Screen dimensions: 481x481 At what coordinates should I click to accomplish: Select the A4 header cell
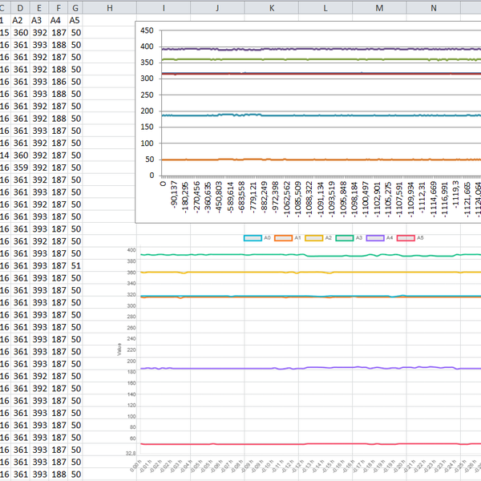[x=59, y=20]
